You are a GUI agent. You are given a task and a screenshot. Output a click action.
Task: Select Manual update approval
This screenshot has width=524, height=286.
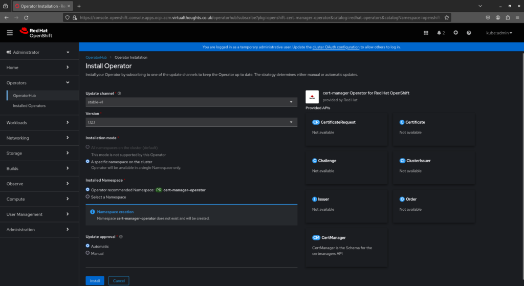click(88, 253)
